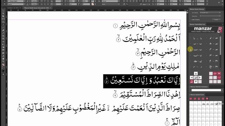This screenshot has height=126, width=225.
Task: Open the font family dropdown arrow
Action: (x=25, y=1)
